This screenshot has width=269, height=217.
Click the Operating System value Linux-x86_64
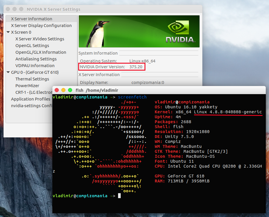click(x=142, y=61)
